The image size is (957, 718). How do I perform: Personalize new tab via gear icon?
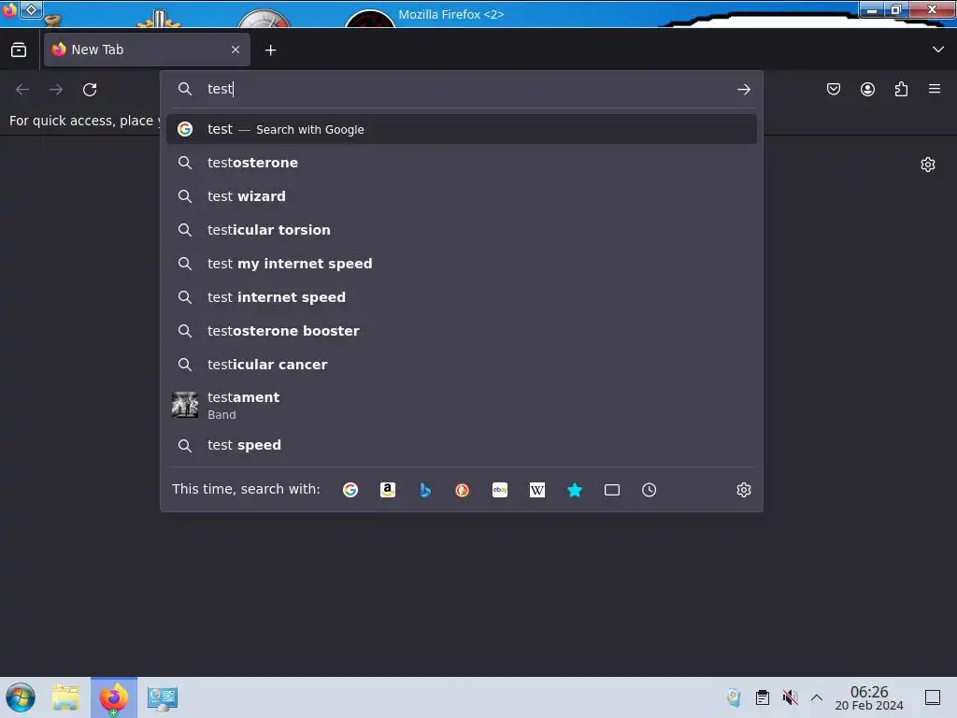click(928, 165)
